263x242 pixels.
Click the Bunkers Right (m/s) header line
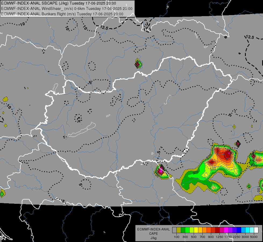click(62, 14)
